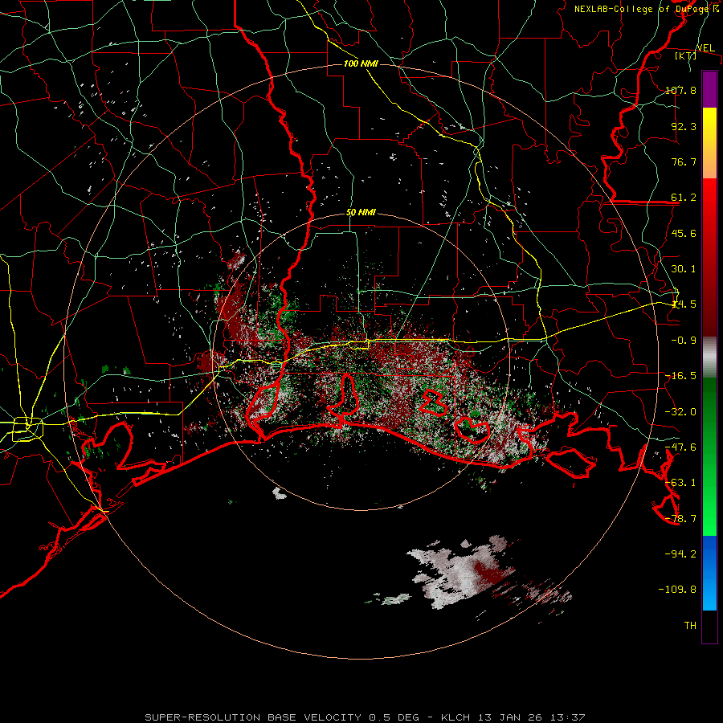Select the -78.7 velocity scale value
723x723 pixels.
coord(680,519)
